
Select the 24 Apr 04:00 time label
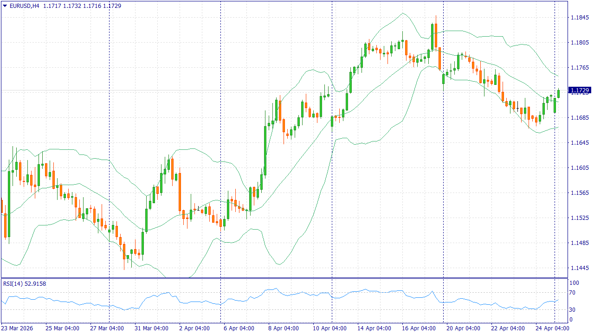click(x=553, y=328)
